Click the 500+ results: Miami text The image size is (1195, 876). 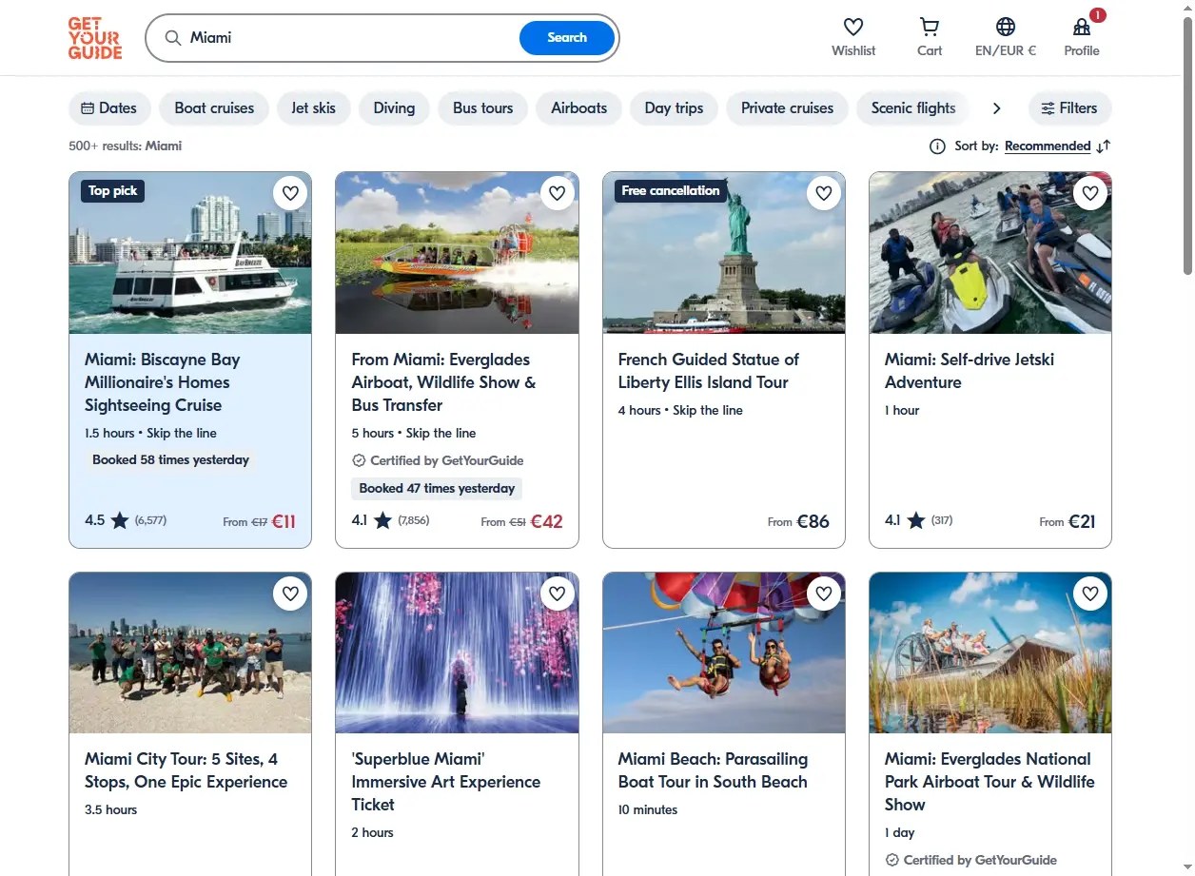(x=125, y=146)
